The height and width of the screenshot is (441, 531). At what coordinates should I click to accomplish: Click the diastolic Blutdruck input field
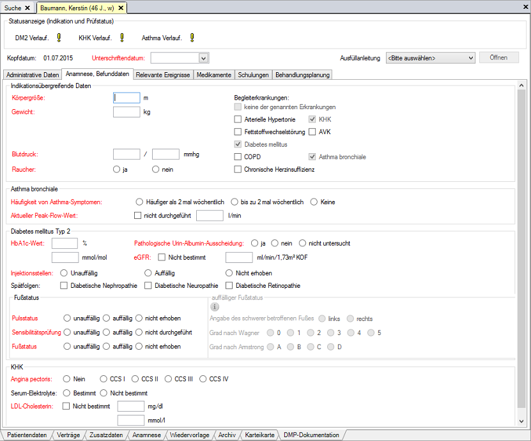pos(165,154)
